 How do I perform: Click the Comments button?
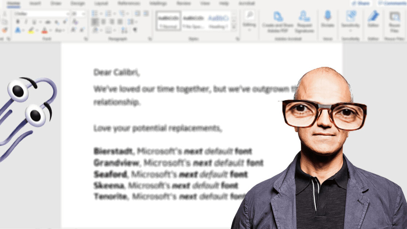pos(392,3)
